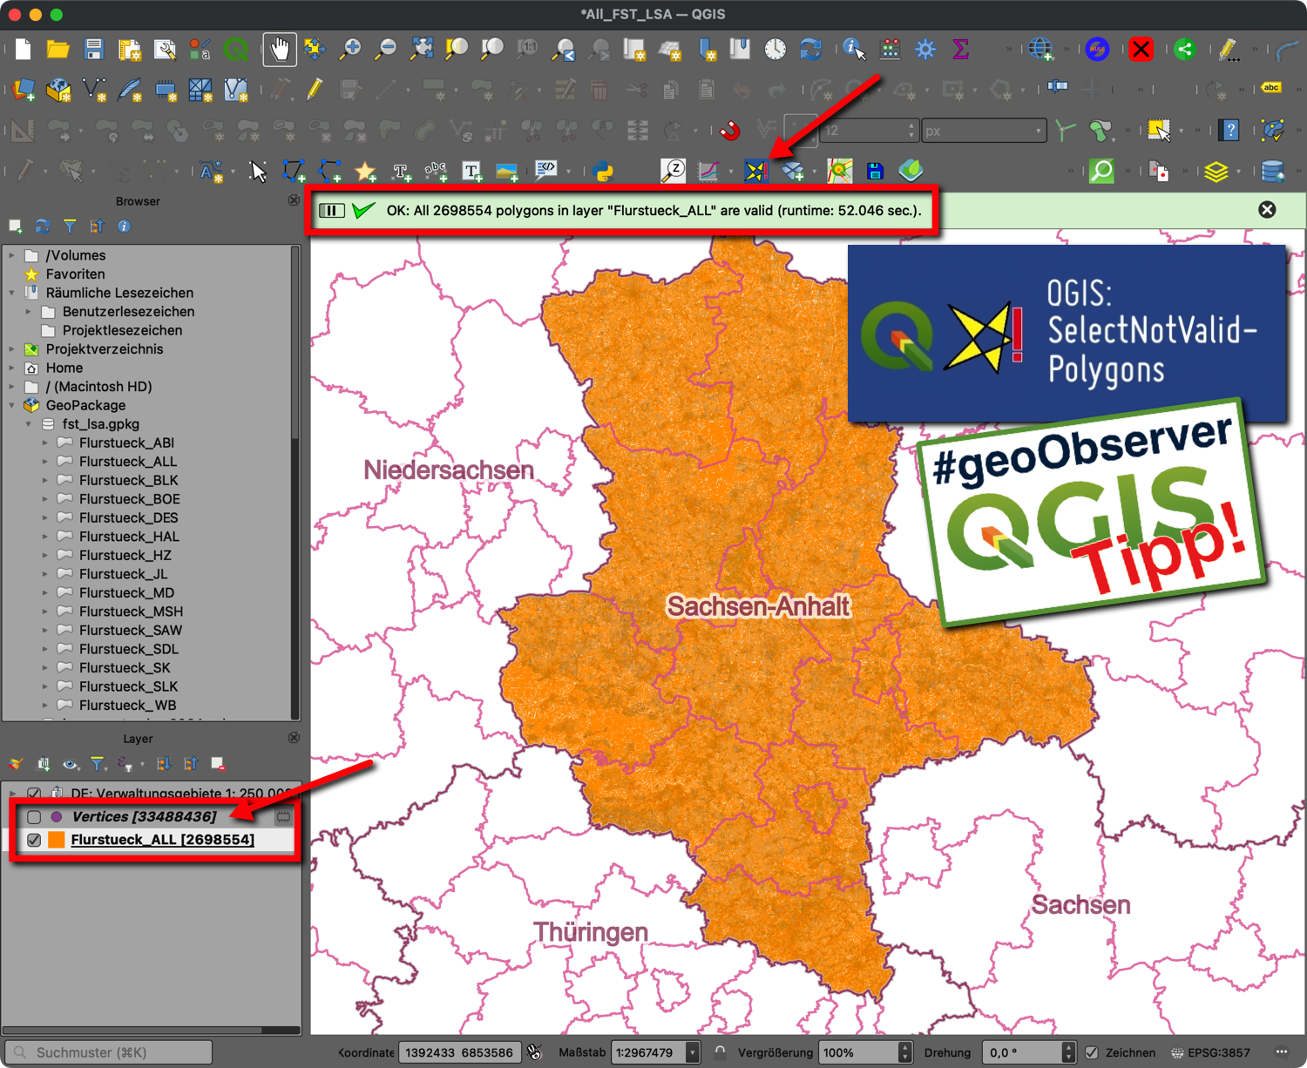Create a new project with the blank page icon
This screenshot has height=1068, width=1307.
coord(23,50)
